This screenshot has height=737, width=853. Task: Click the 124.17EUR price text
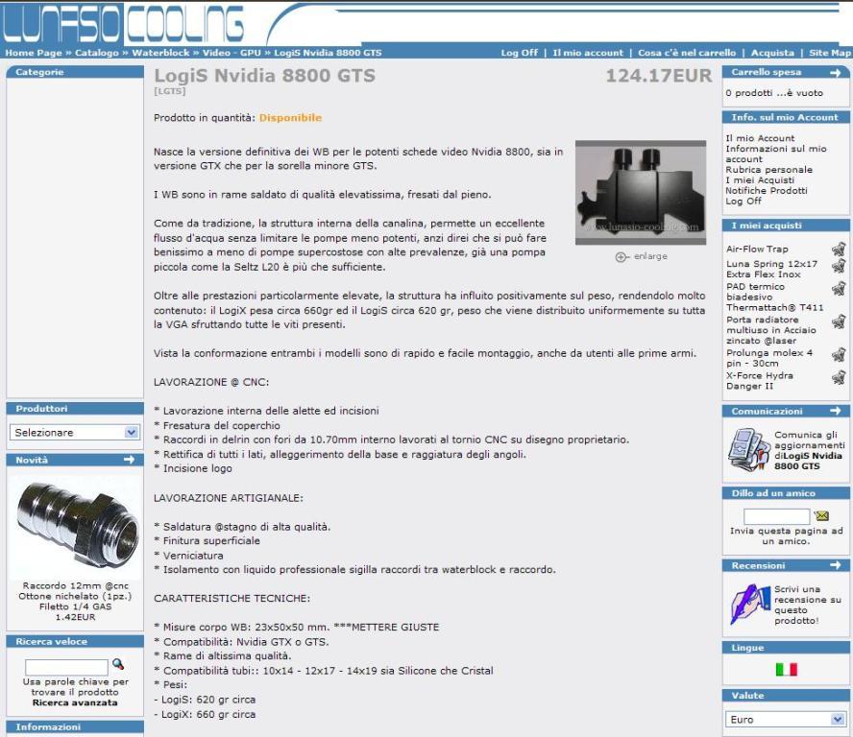click(659, 76)
